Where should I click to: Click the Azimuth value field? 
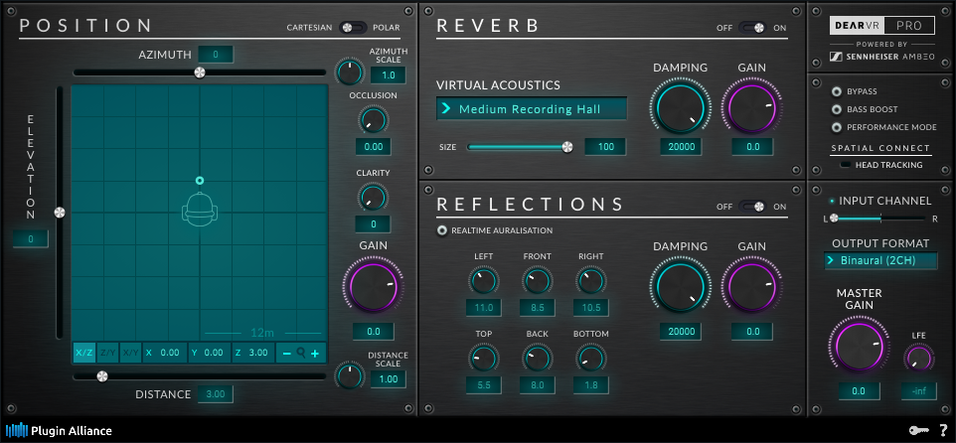216,55
